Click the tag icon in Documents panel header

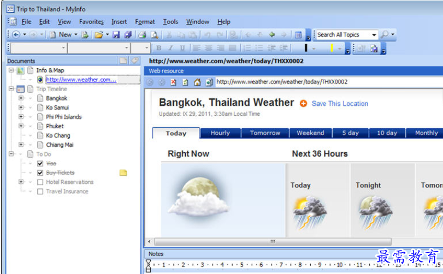point(135,61)
